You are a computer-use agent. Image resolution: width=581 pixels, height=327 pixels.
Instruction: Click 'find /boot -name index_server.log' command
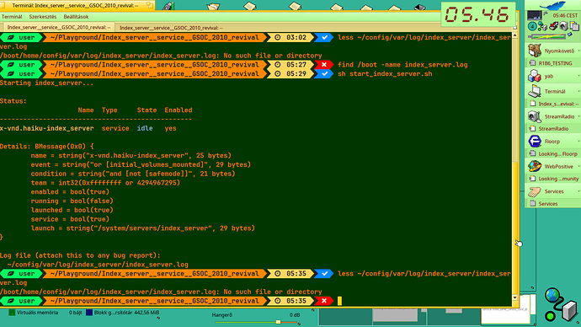[x=402, y=65]
